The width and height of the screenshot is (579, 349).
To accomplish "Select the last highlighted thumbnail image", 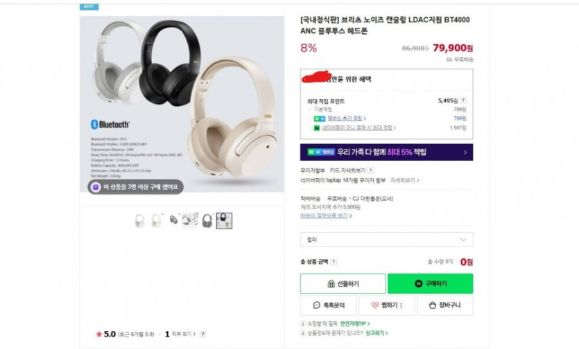I will (224, 221).
